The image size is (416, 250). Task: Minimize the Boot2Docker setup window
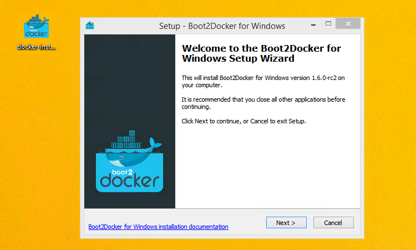(313, 24)
